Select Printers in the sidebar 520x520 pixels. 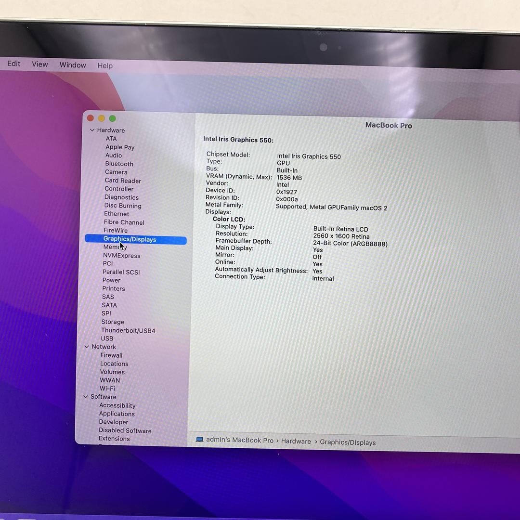pyautogui.click(x=114, y=288)
